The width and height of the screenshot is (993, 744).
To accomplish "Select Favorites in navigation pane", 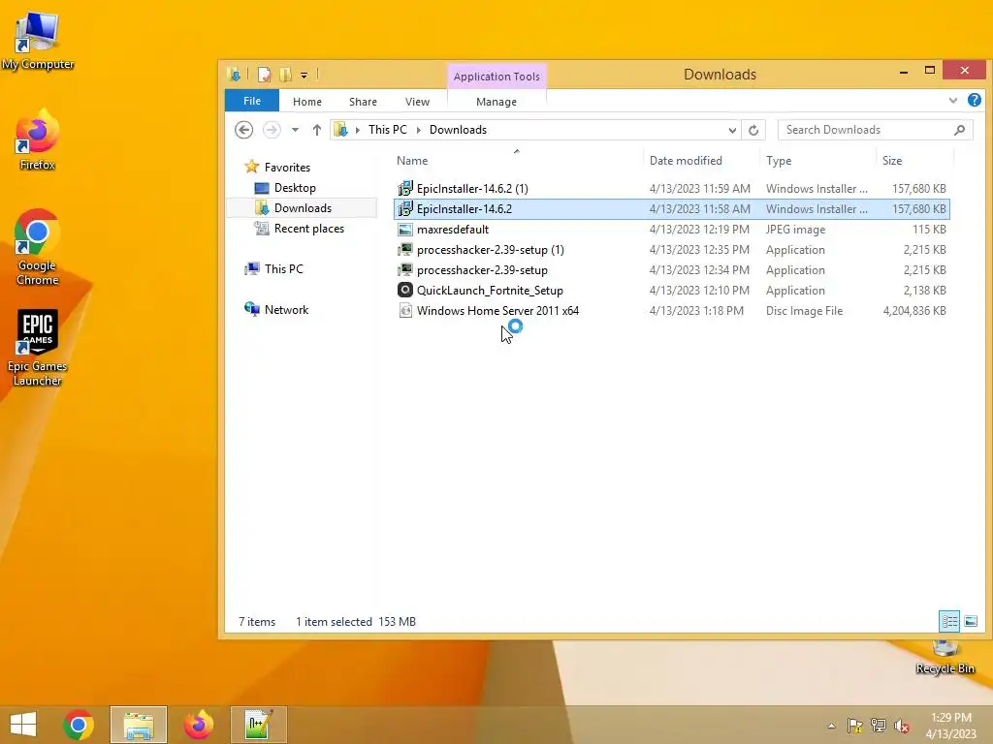I will point(287,167).
